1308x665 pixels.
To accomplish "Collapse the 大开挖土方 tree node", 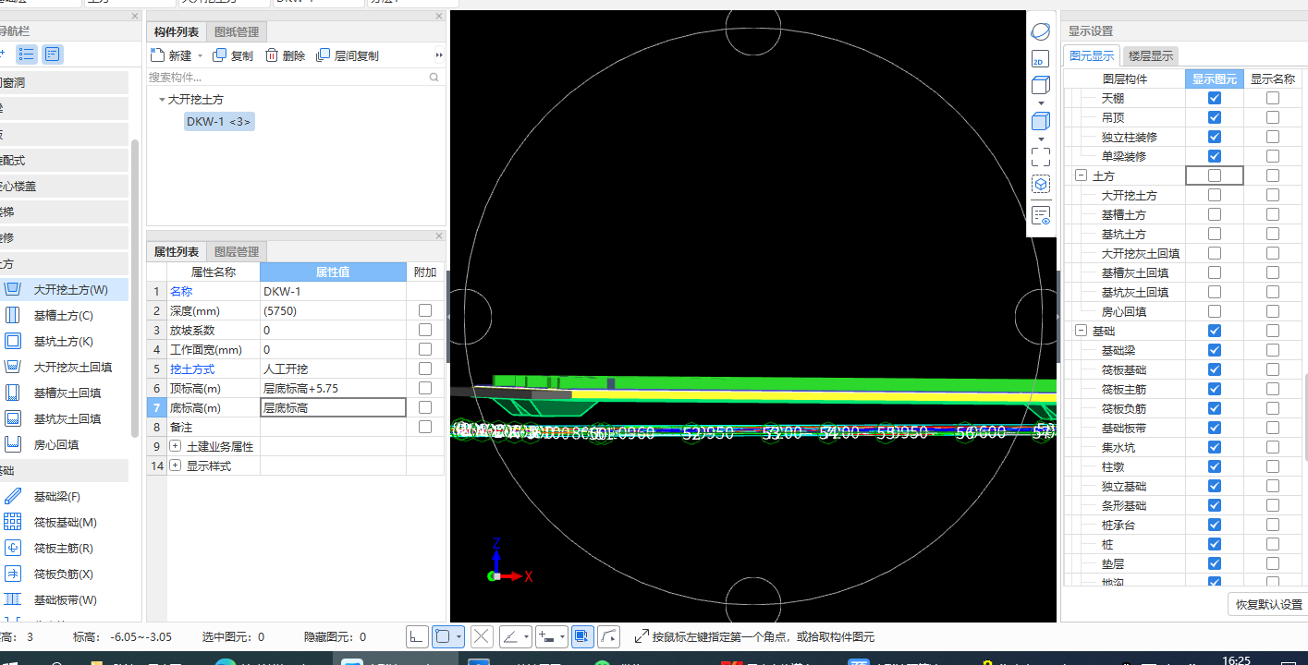I will pyautogui.click(x=162, y=99).
